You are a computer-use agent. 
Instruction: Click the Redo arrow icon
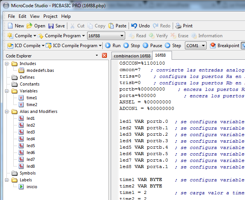[156, 26]
